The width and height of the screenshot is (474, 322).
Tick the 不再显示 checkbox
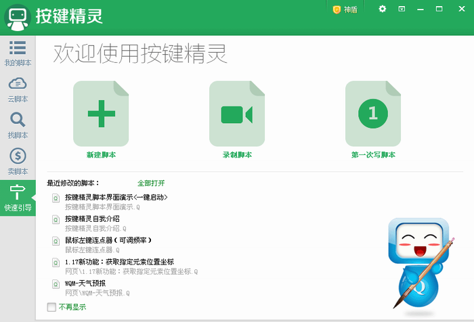click(52, 307)
